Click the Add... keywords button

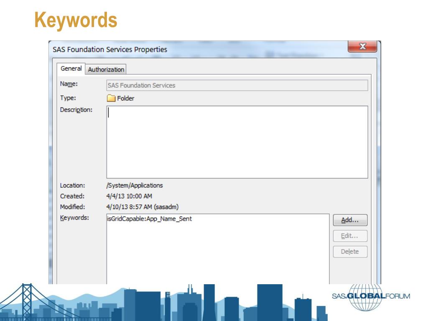pos(350,220)
